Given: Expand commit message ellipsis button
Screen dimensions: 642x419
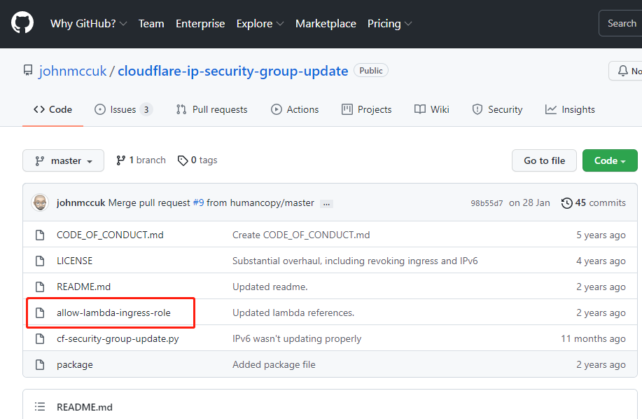Looking at the screenshot, I should click(x=327, y=203).
